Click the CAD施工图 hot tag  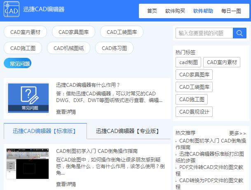(x=192, y=99)
